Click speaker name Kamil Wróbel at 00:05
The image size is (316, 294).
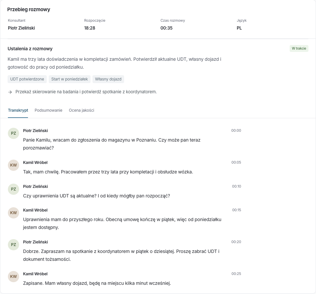35,163
